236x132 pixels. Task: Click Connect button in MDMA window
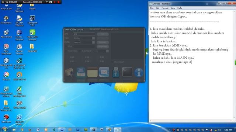103,43
